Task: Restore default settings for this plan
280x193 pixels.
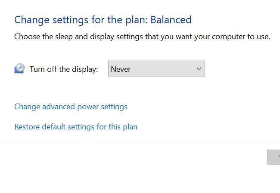Action: 76,127
